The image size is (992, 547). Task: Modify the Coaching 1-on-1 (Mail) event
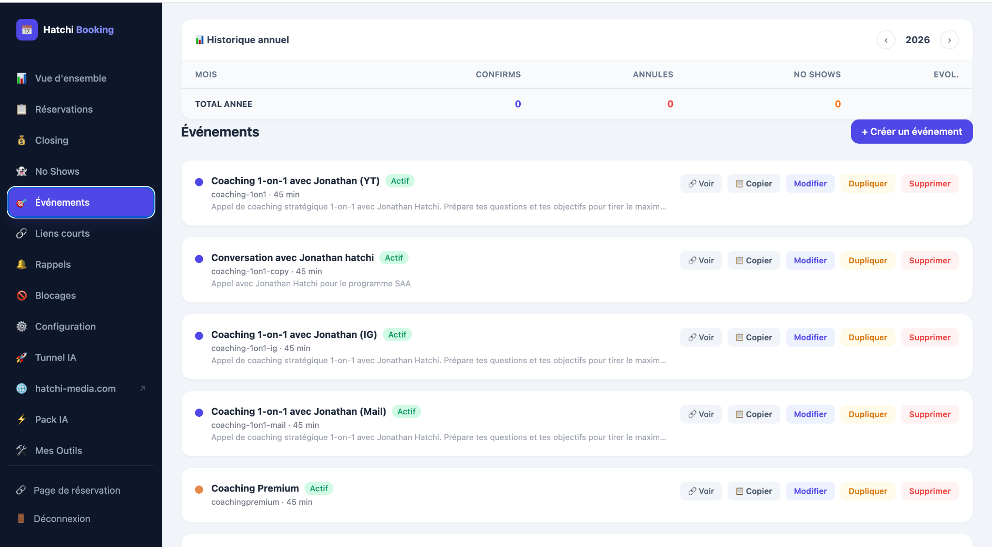pyautogui.click(x=810, y=414)
